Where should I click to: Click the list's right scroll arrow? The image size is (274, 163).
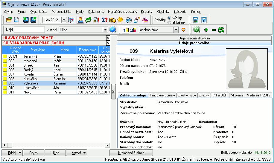[107, 145]
